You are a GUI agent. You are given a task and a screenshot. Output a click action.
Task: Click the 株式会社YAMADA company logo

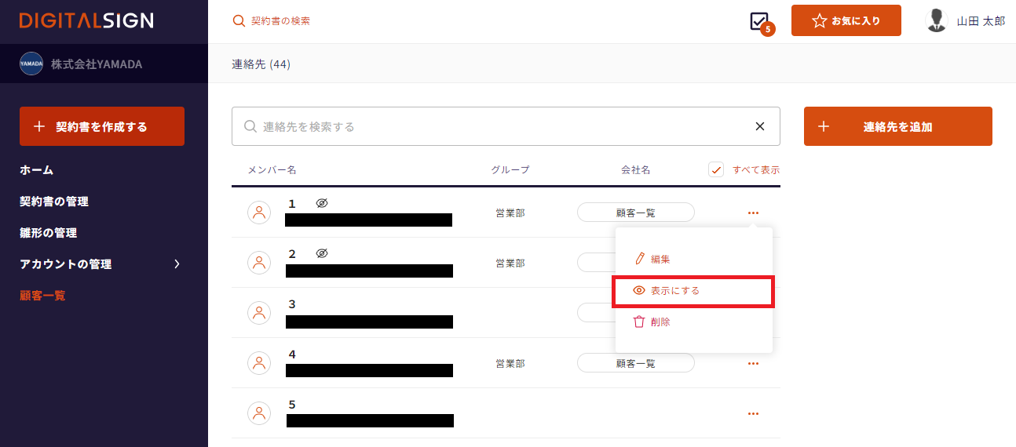pos(31,64)
